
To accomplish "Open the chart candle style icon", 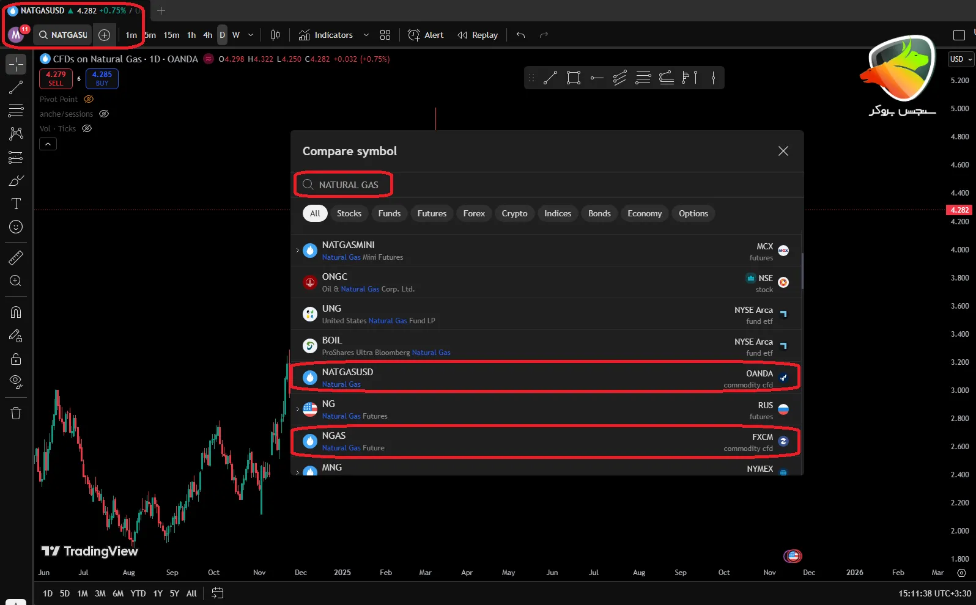I will [275, 35].
